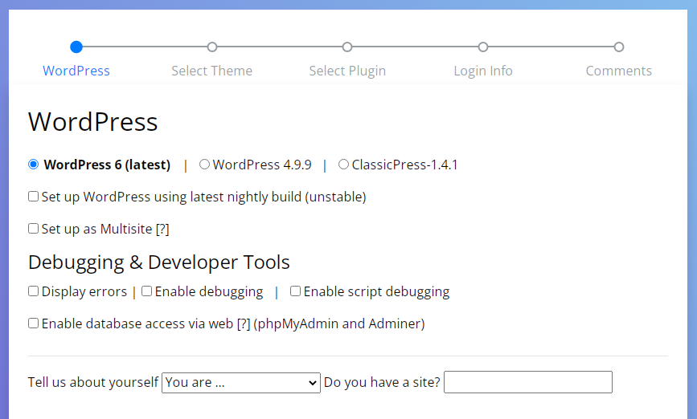
Task: Select the WordPress 6 (latest) radio button
Action: click(x=33, y=165)
